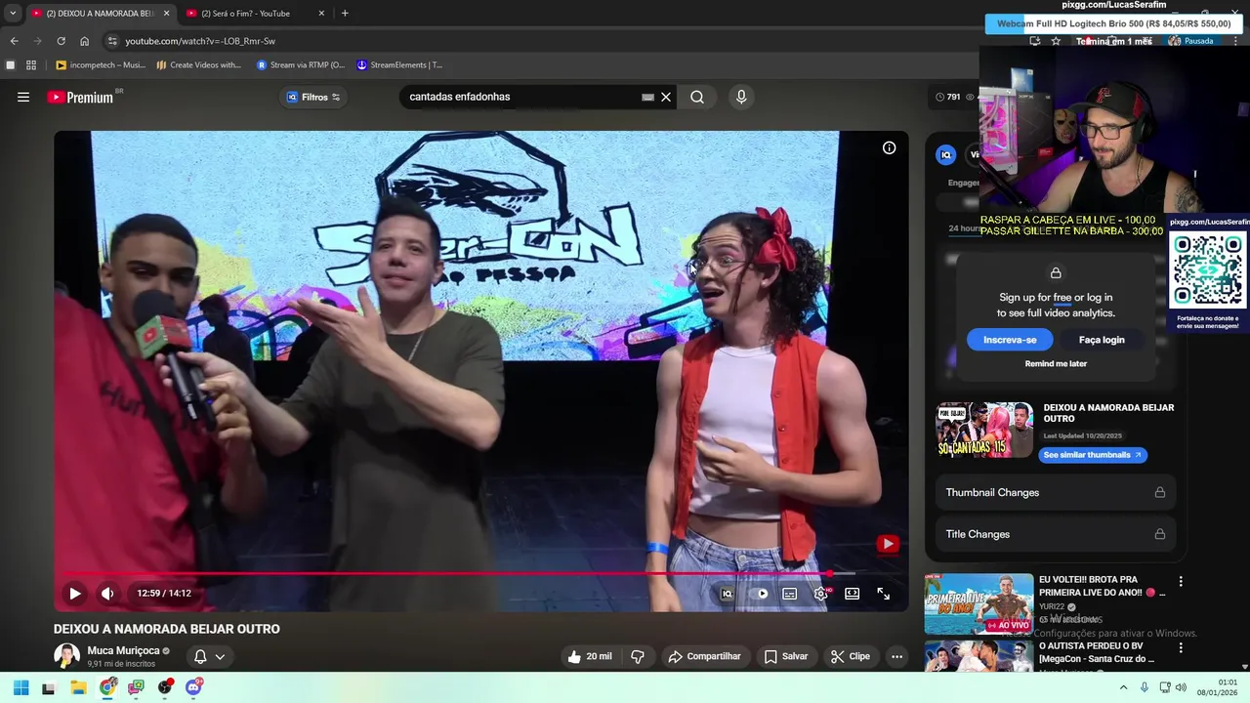Start voice search with microphone icon
Screen dimensions: 1250x703
point(741,97)
